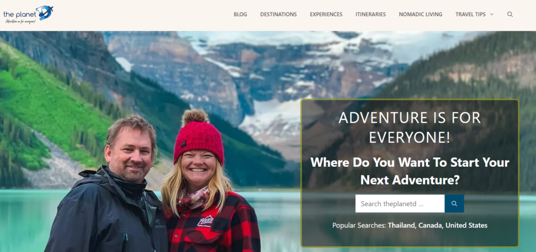Select Experiences from the top menu
This screenshot has height=252, width=536.
pos(326,14)
